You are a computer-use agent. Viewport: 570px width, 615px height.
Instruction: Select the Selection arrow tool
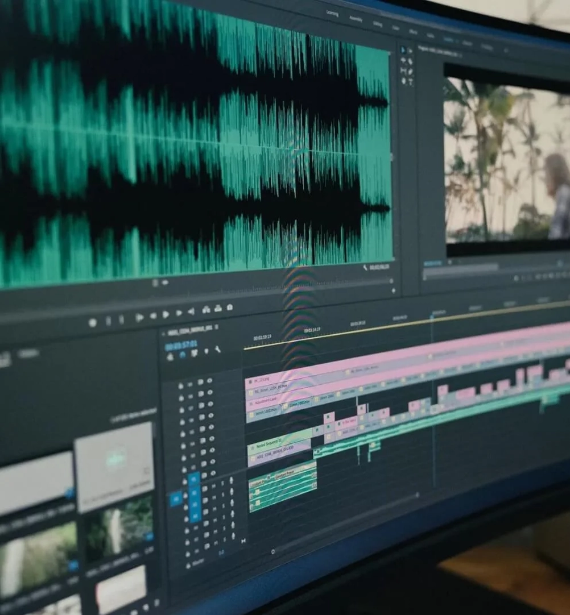point(403,50)
